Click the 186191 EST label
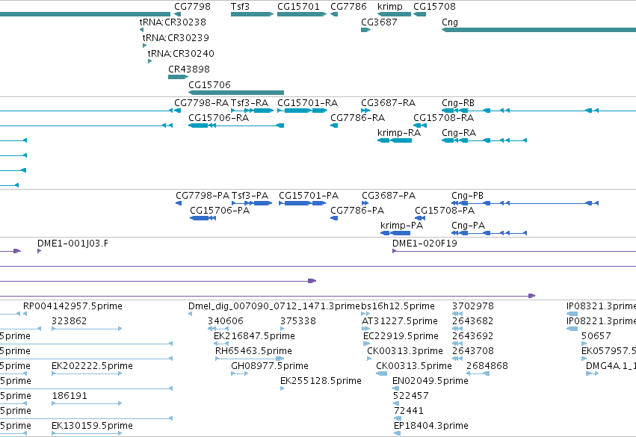This screenshot has height=437, width=636. coord(70,396)
